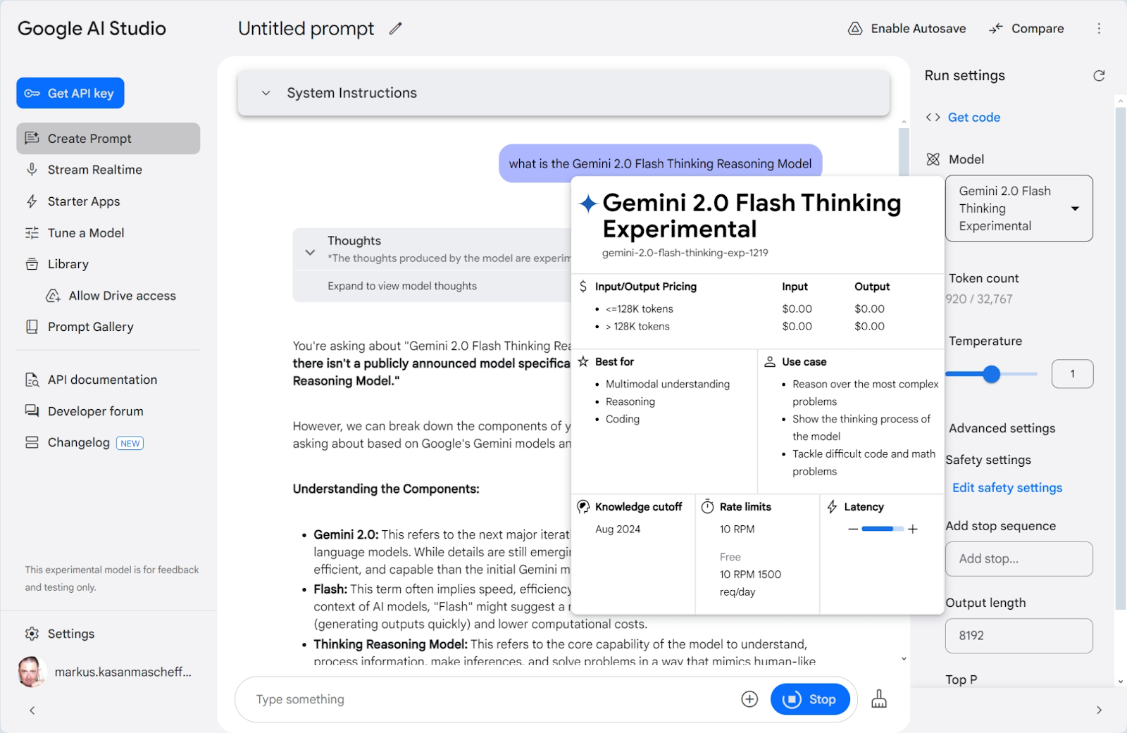Click the Changelog list icon
Image resolution: width=1127 pixels, height=733 pixels.
click(32, 442)
